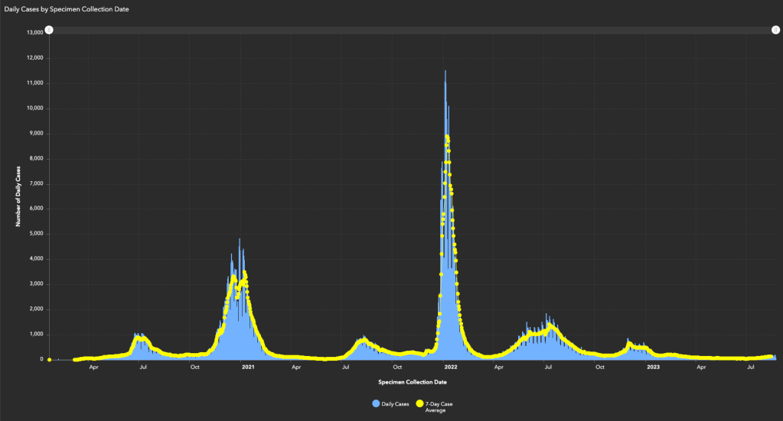Image resolution: width=783 pixels, height=421 pixels.
Task: Click the 2022 label on the x-axis
Action: click(x=450, y=368)
